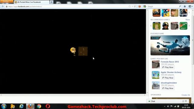Viewport: 194px width, 109px height.
Task: Open the bookmarks menu button
Action: (x=190, y=6)
